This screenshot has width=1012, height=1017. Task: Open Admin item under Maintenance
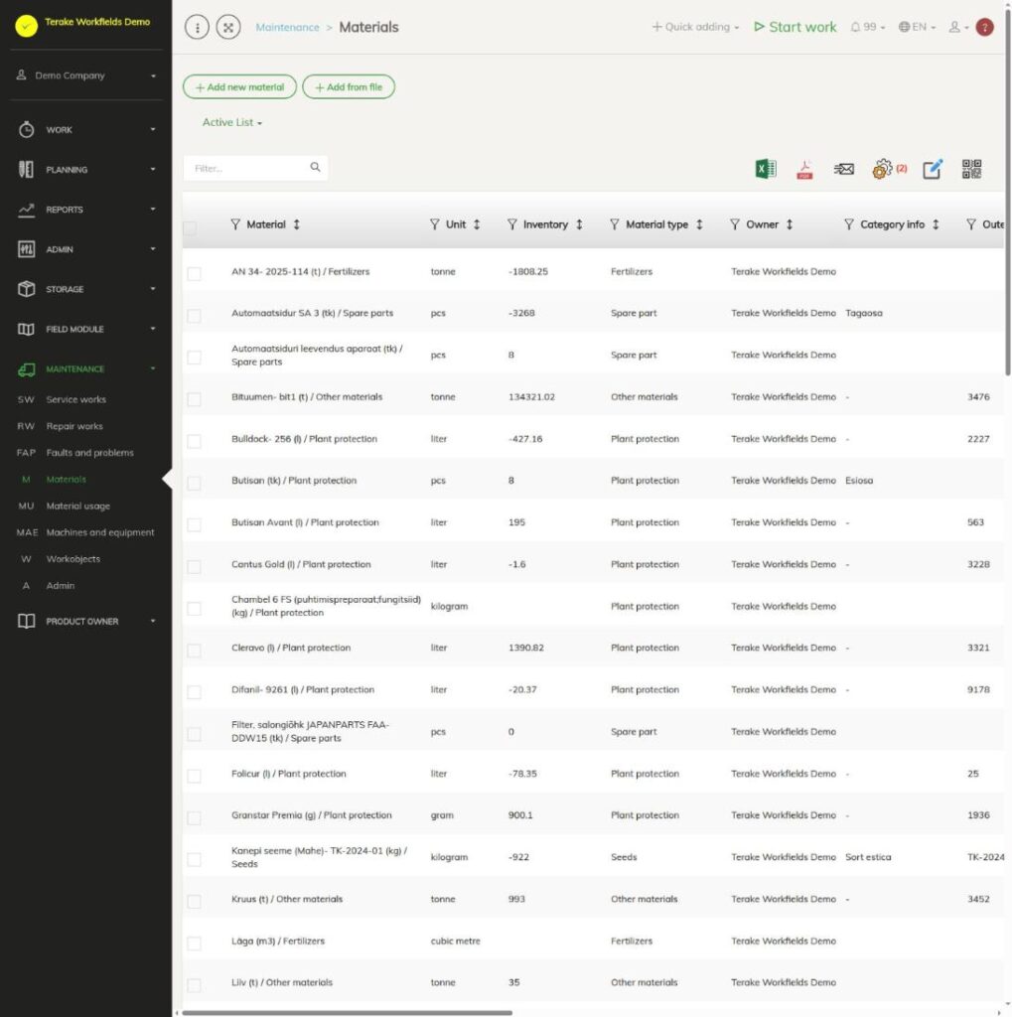coord(60,586)
